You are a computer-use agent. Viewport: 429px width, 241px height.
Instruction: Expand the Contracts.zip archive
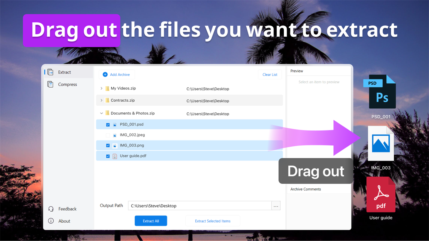101,100
